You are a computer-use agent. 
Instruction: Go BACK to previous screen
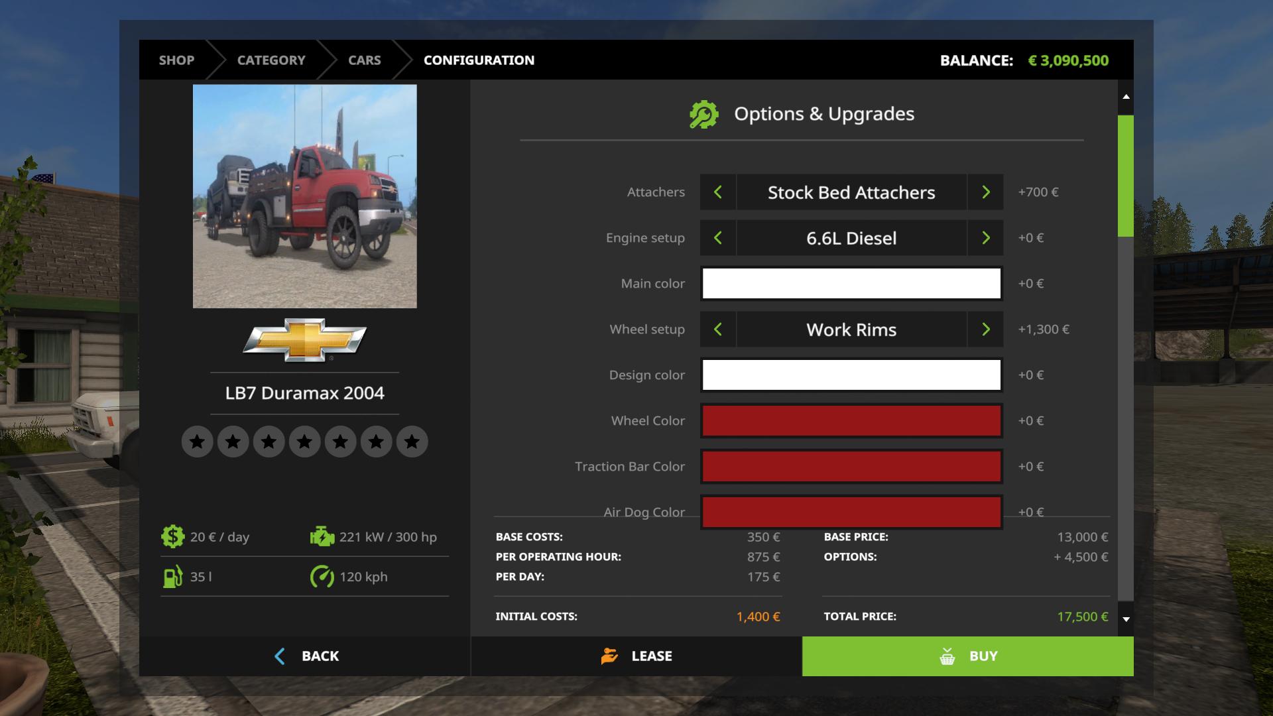(305, 656)
